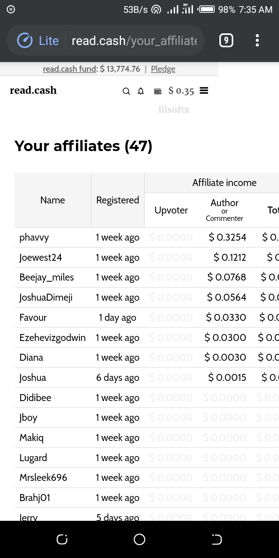Tap the Lite mode speedometer icon
This screenshot has width=279, height=558.
click(25, 41)
